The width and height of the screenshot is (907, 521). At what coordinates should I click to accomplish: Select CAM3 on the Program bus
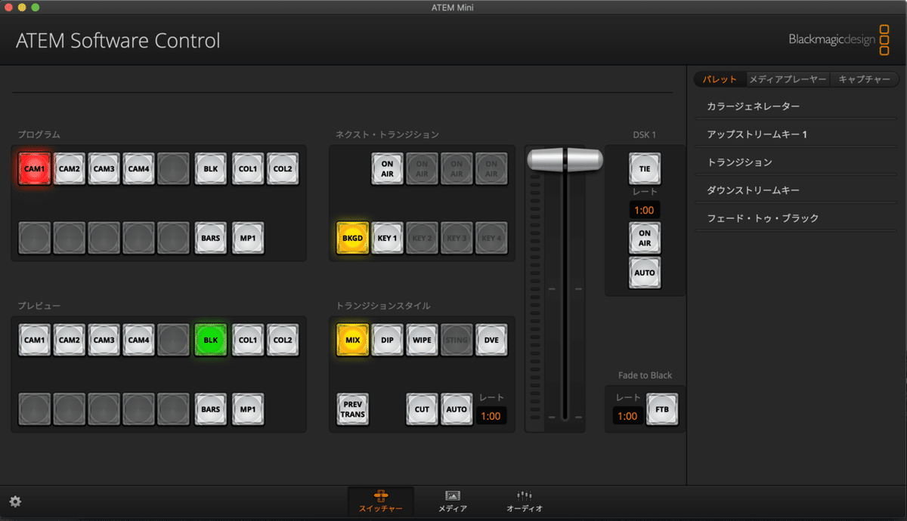(x=104, y=168)
